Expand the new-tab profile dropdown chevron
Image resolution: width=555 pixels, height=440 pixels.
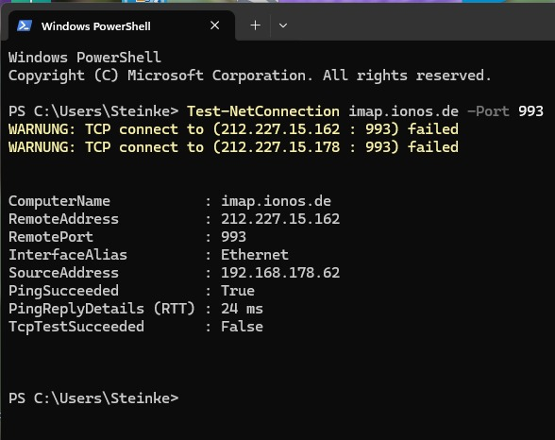point(283,25)
